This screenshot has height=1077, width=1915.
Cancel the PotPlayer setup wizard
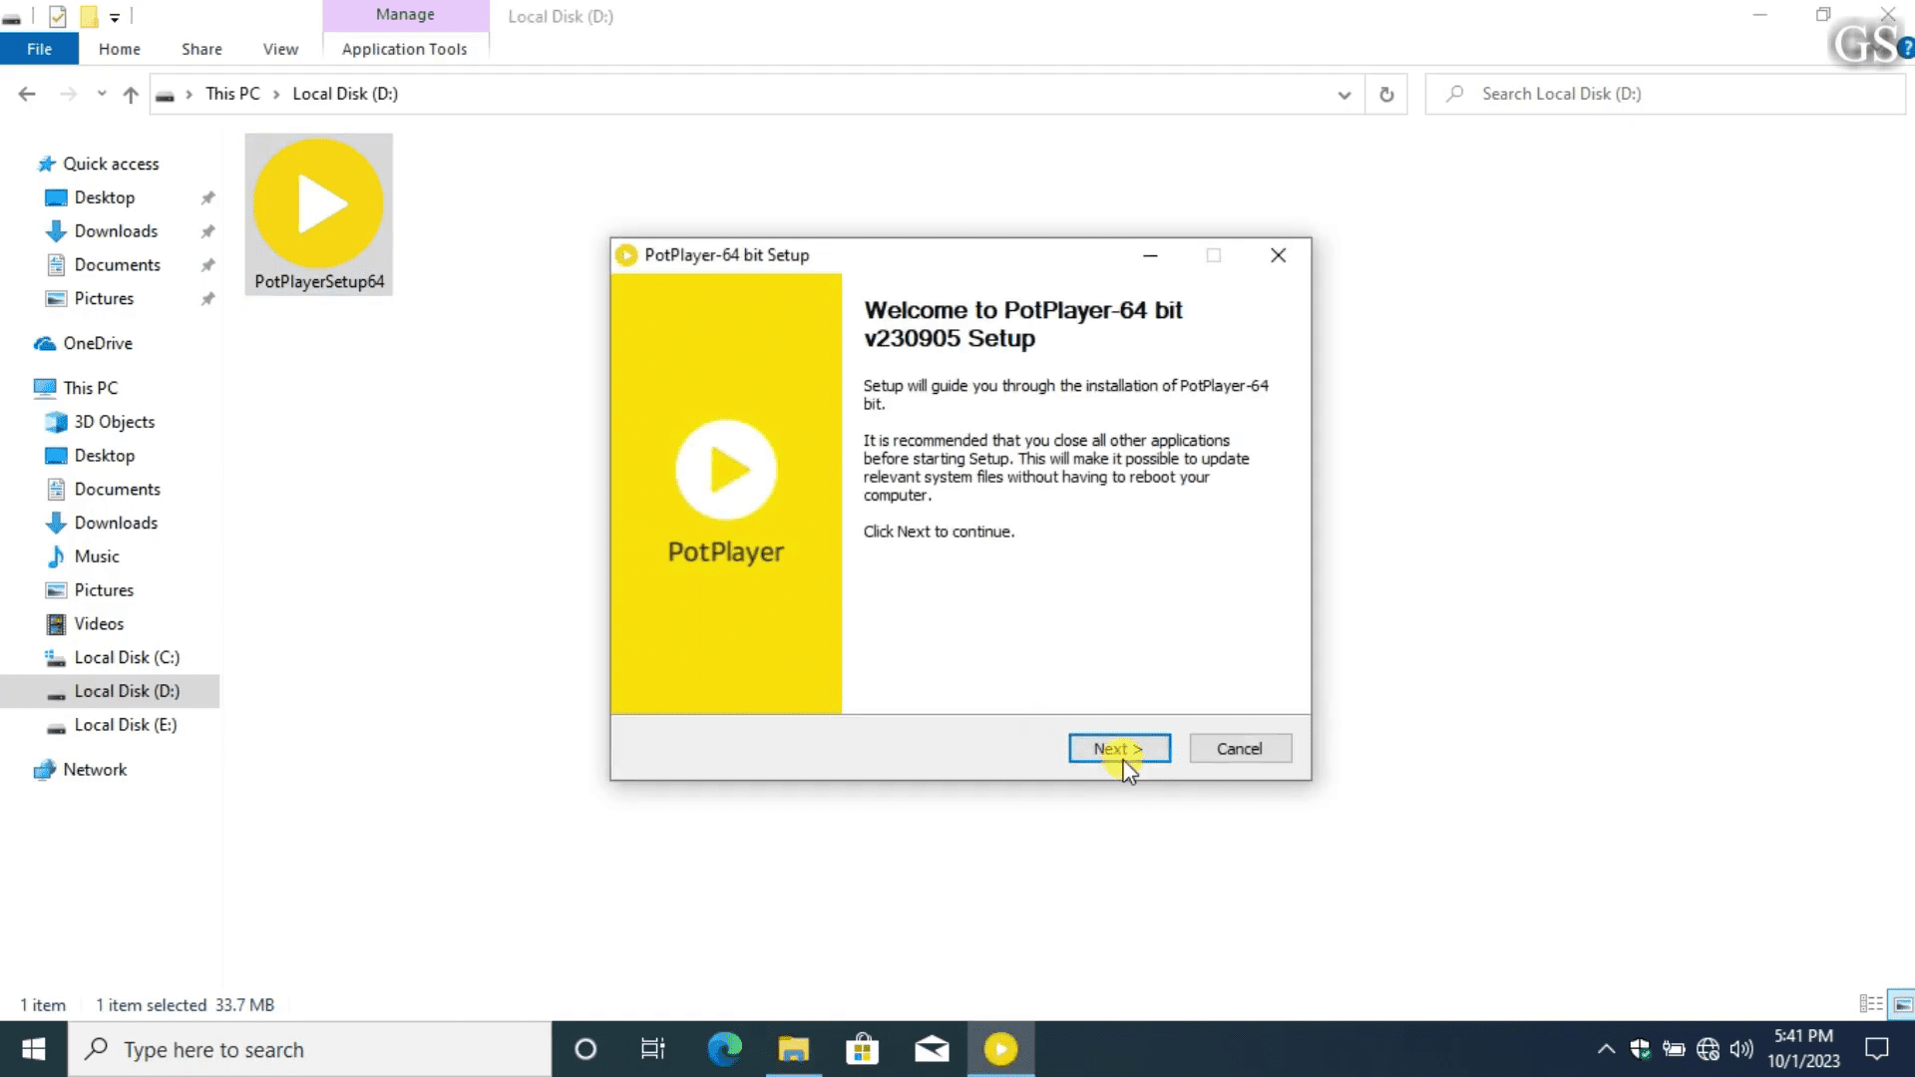(1240, 748)
